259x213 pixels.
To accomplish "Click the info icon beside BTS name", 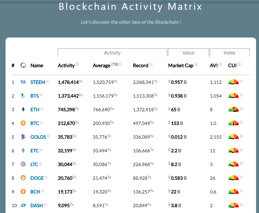I will pos(41,95).
